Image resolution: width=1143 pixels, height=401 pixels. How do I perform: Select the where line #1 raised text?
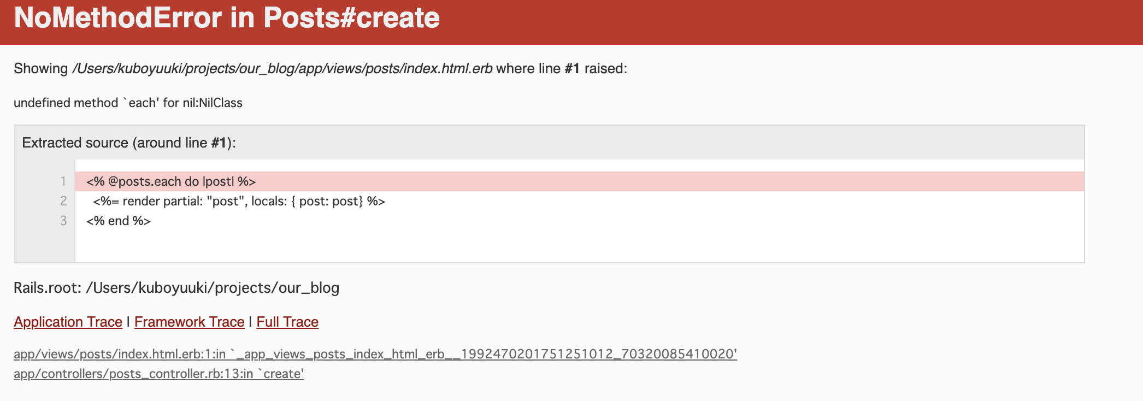tap(562, 69)
